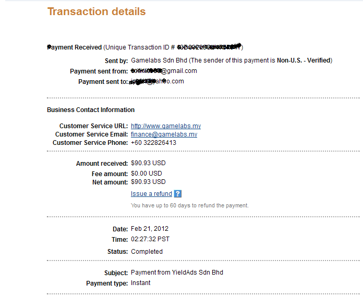363x297 pixels.
Task: Click the finance@gamelabs.my email link
Action: click(x=164, y=134)
